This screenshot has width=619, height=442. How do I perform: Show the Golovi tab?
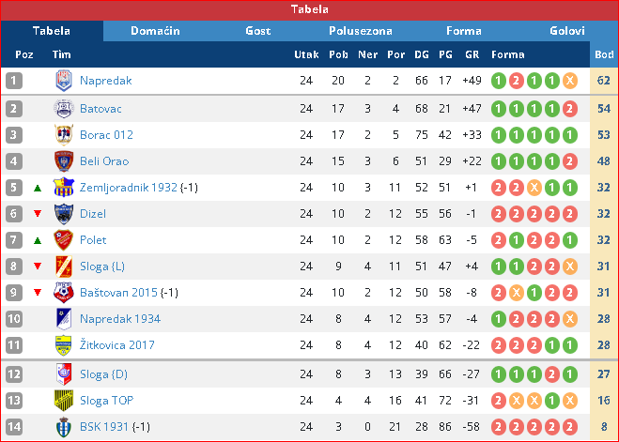[x=567, y=31]
